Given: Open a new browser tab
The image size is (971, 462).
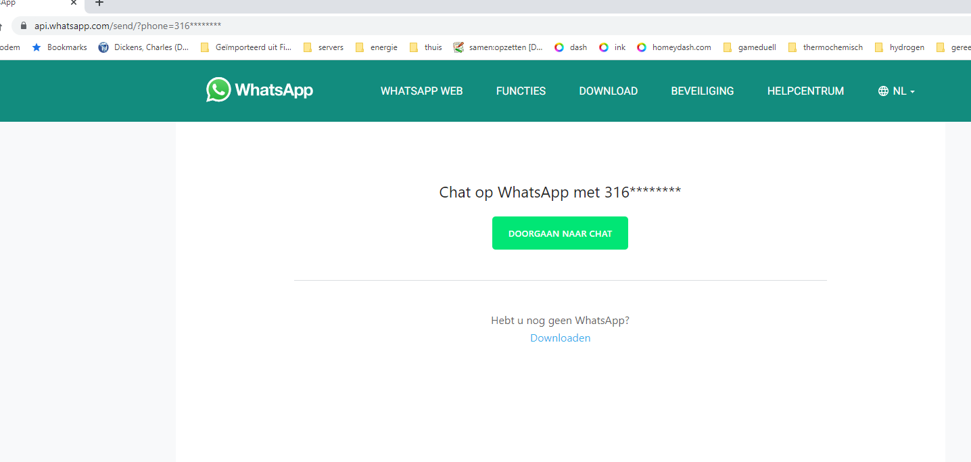Looking at the screenshot, I should pos(99,3).
